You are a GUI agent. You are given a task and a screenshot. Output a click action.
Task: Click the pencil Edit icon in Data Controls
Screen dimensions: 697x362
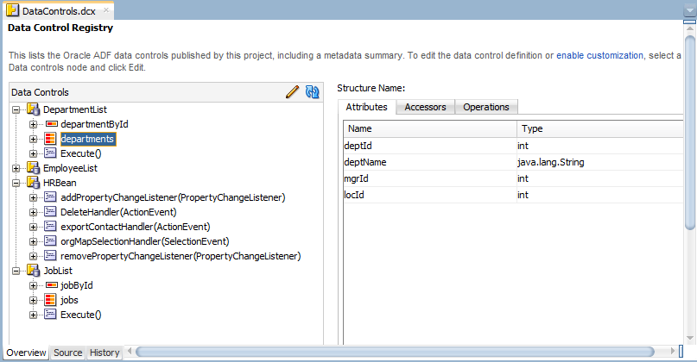click(292, 92)
